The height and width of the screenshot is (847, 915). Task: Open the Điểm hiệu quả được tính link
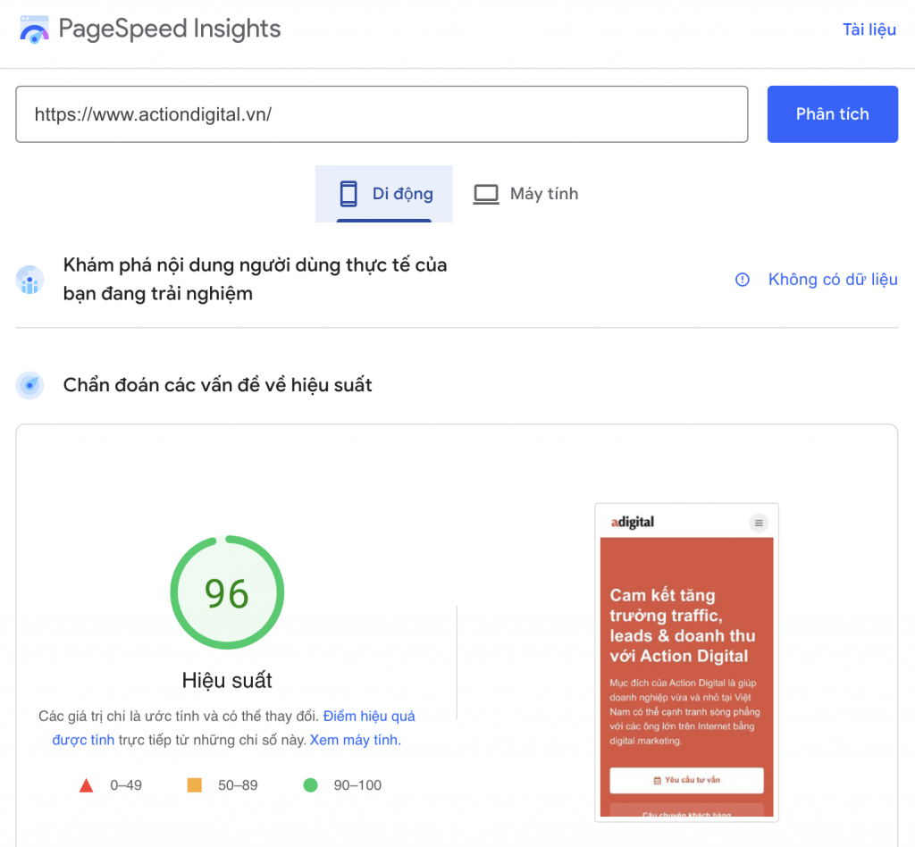tap(369, 716)
